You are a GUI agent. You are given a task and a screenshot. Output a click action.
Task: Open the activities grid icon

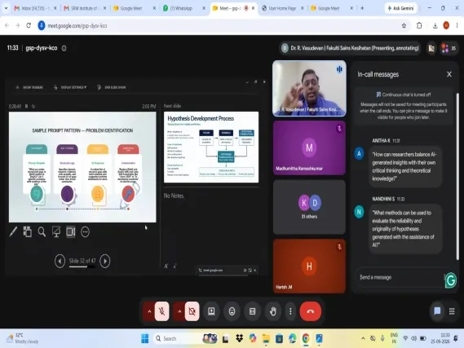pos(452,311)
